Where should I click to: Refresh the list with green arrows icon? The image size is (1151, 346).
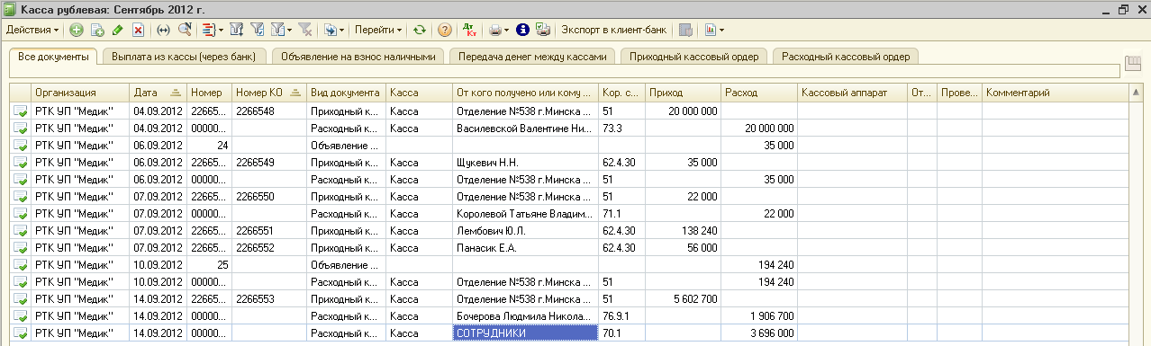point(420,30)
